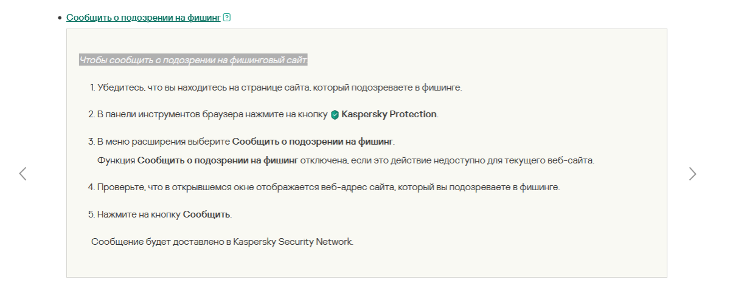This screenshot has height=291, width=730.
Task: Go to previous slide with left chevron
Action: (x=23, y=174)
